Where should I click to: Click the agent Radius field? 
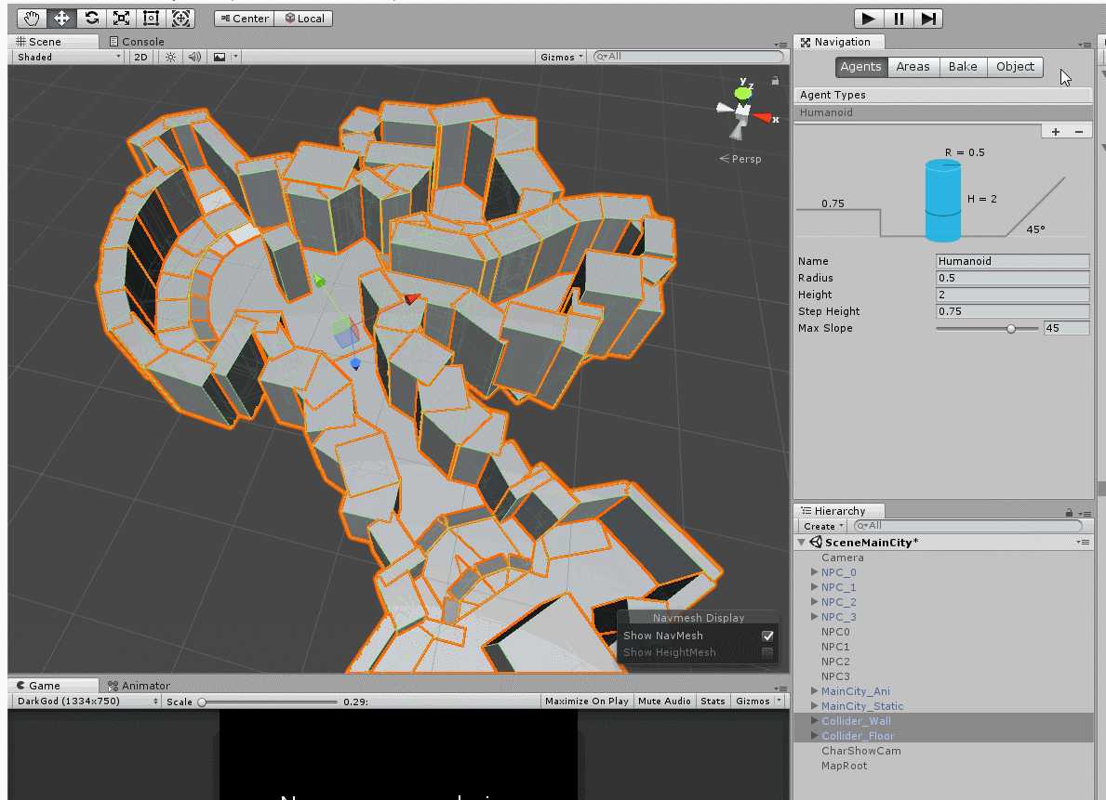tap(1012, 278)
